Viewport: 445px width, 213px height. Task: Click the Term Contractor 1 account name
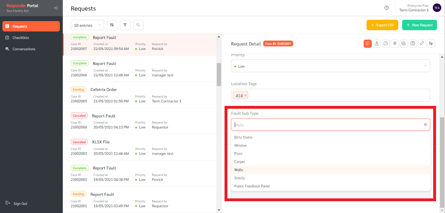(x=414, y=10)
